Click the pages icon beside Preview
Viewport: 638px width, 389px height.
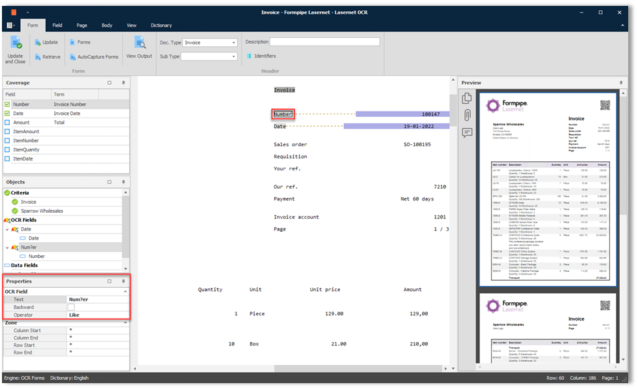[467, 98]
